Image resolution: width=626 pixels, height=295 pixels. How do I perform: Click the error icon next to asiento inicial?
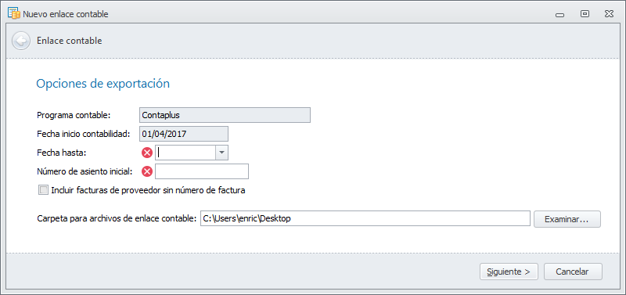pos(147,171)
